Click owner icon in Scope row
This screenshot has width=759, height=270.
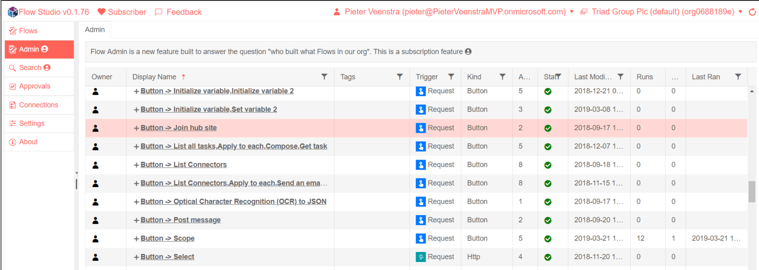95,239
